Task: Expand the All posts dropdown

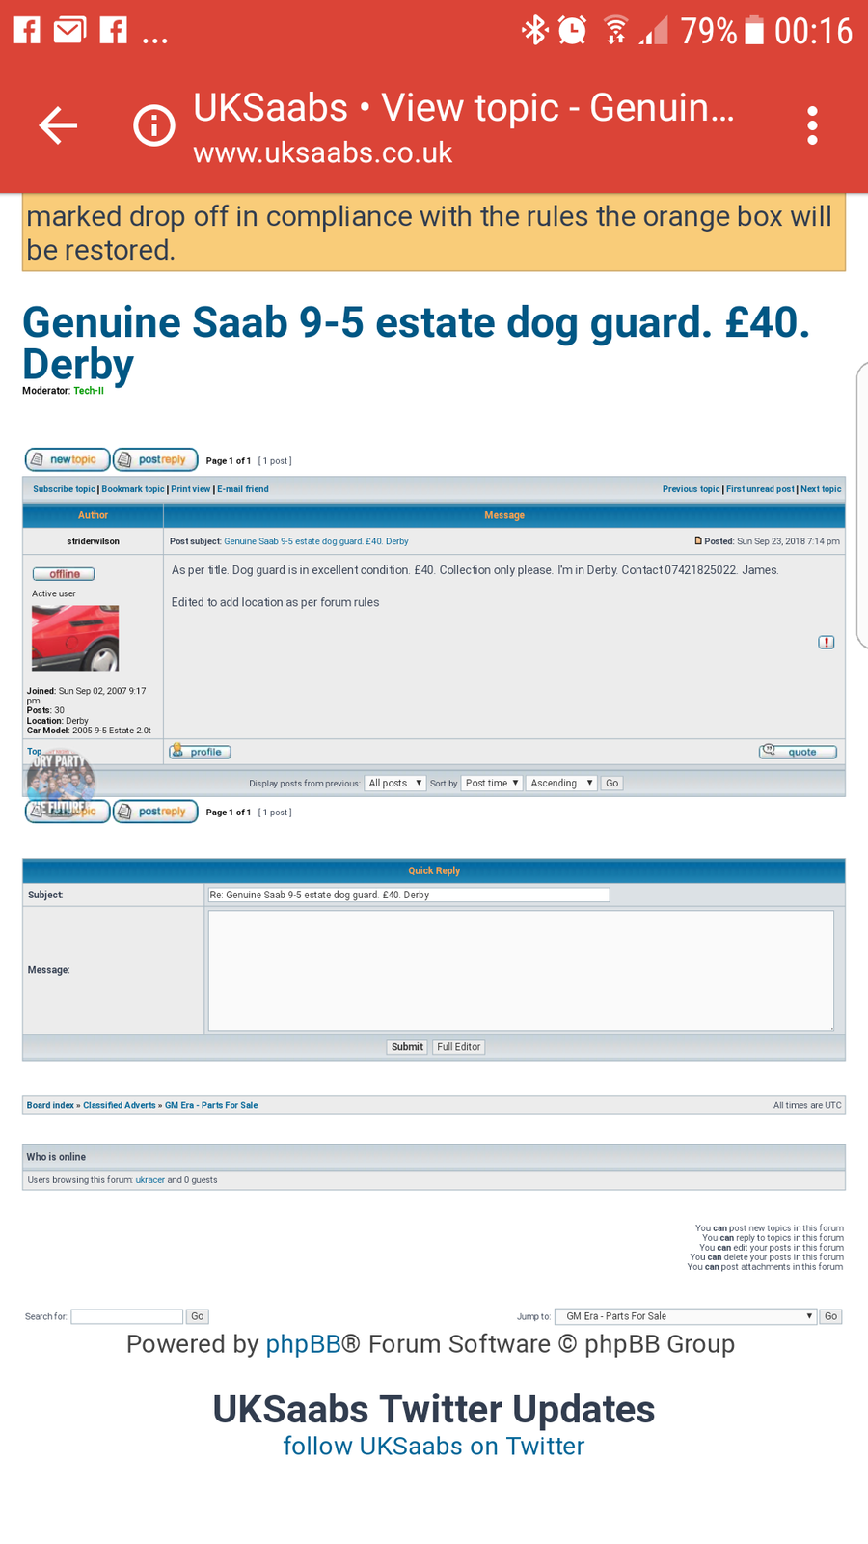Action: click(x=395, y=784)
